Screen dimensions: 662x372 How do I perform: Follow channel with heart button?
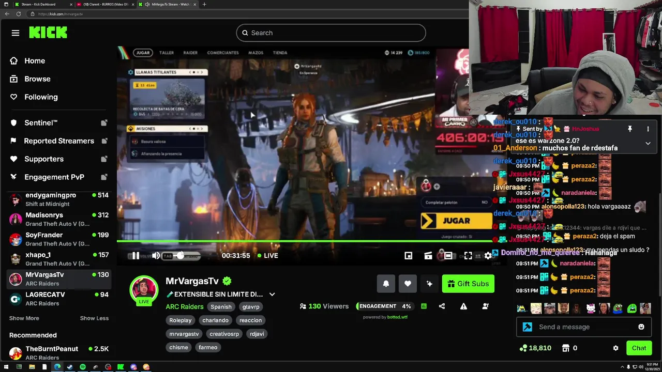click(408, 284)
